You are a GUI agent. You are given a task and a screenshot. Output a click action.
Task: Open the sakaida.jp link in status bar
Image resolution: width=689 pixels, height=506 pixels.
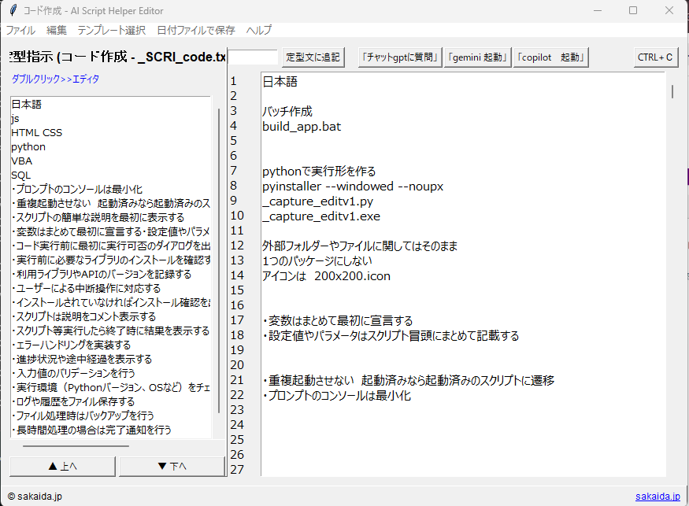tap(658, 497)
